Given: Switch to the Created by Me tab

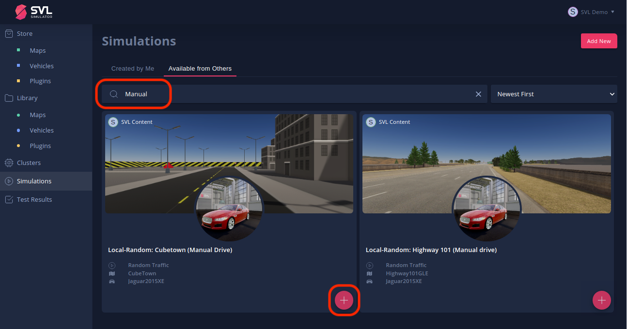Looking at the screenshot, I should pos(133,69).
